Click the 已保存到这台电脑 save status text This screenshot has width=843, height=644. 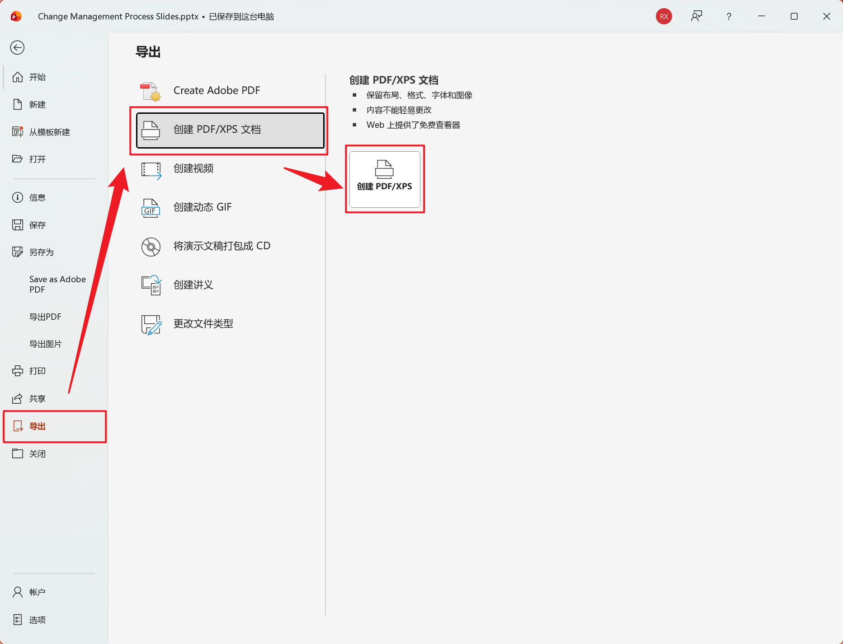click(x=241, y=17)
